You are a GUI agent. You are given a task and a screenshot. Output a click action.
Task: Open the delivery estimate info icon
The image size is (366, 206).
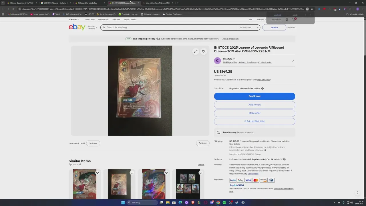click(x=284, y=159)
